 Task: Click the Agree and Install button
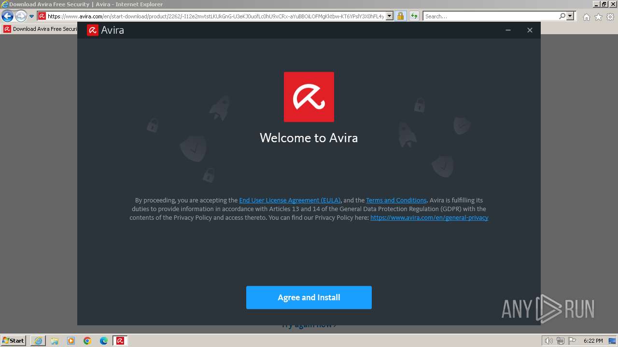[x=309, y=297]
